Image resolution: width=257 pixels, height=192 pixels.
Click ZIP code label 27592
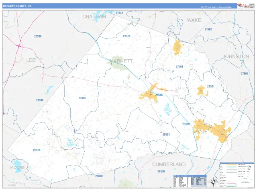click(208, 29)
